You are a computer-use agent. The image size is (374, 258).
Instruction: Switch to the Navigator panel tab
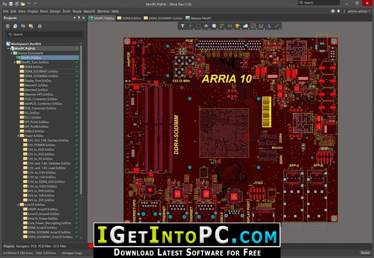pyautogui.click(x=22, y=246)
